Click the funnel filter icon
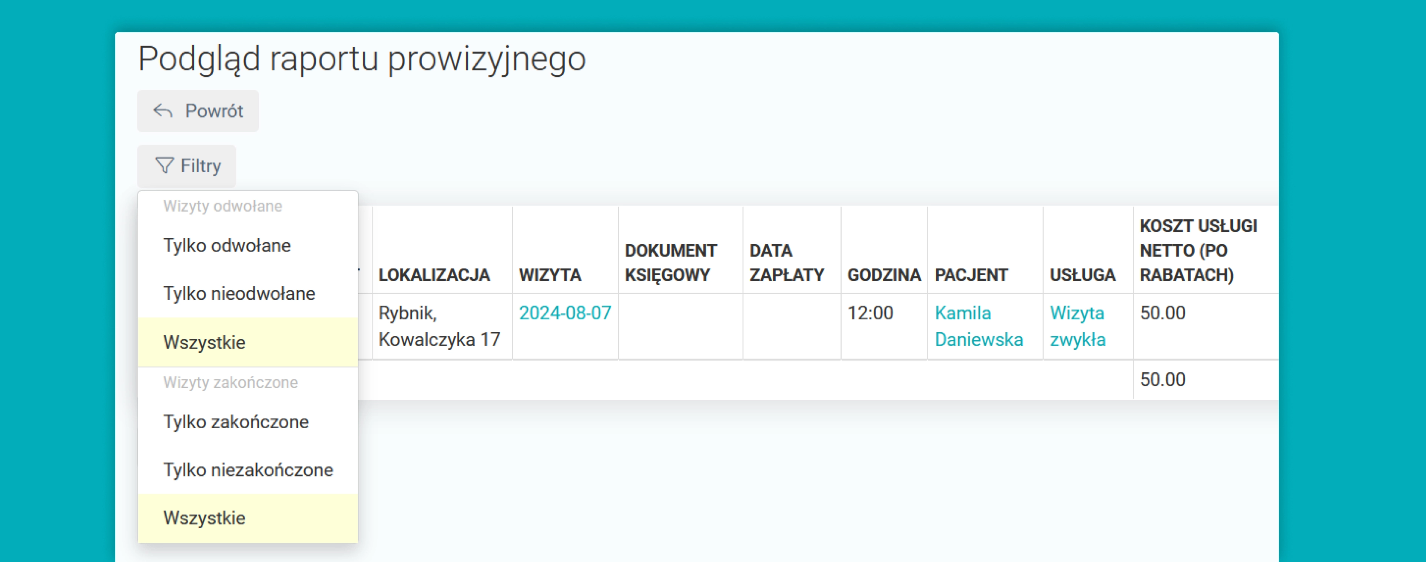1426x562 pixels. (x=165, y=165)
